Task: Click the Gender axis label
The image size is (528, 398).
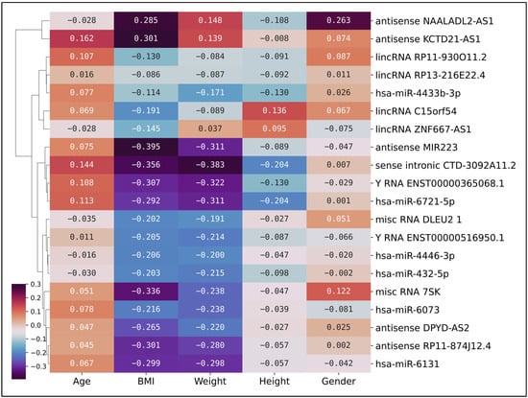Action: coord(339,381)
